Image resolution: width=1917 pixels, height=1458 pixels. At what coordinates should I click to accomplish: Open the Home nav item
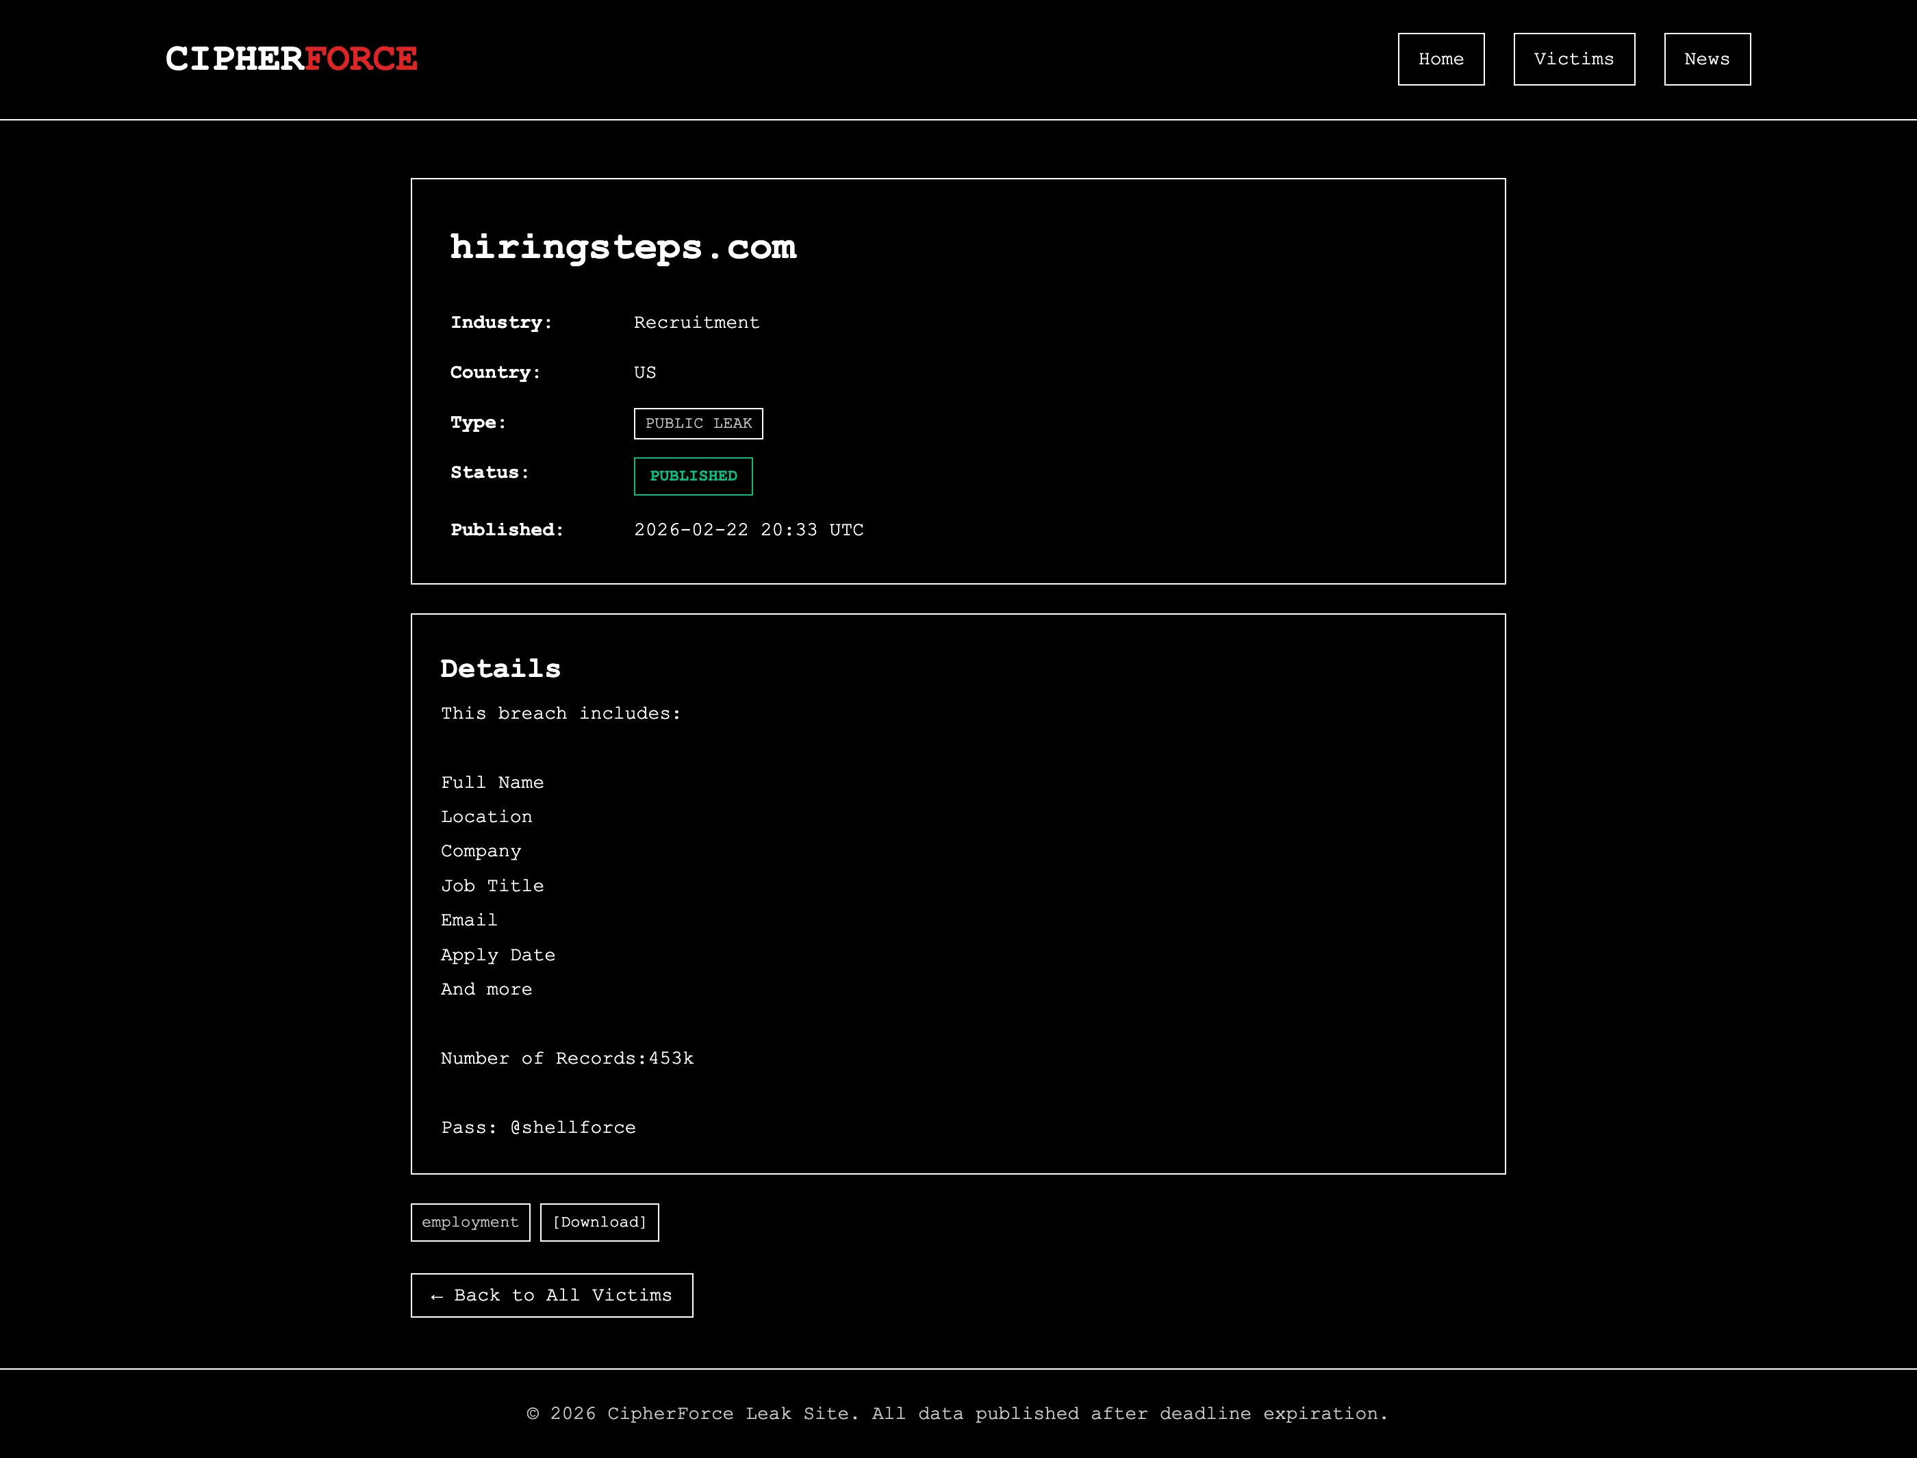click(x=1440, y=59)
